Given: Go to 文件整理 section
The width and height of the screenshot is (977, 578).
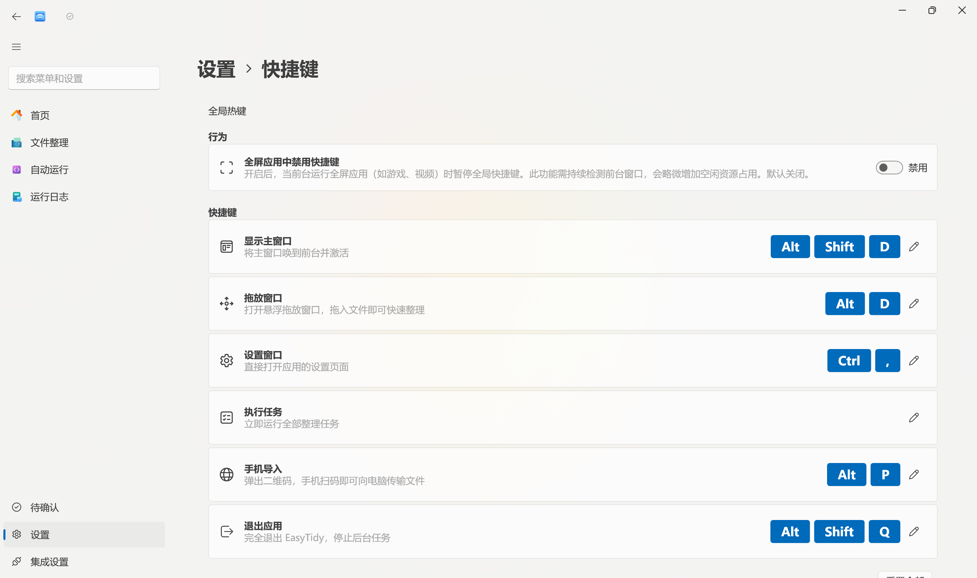Looking at the screenshot, I should click(x=84, y=142).
